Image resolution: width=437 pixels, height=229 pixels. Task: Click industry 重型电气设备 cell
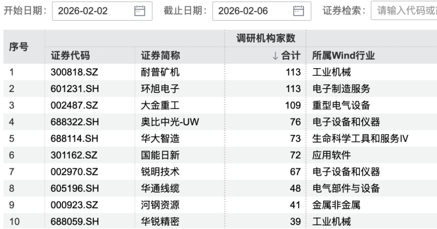point(341,105)
